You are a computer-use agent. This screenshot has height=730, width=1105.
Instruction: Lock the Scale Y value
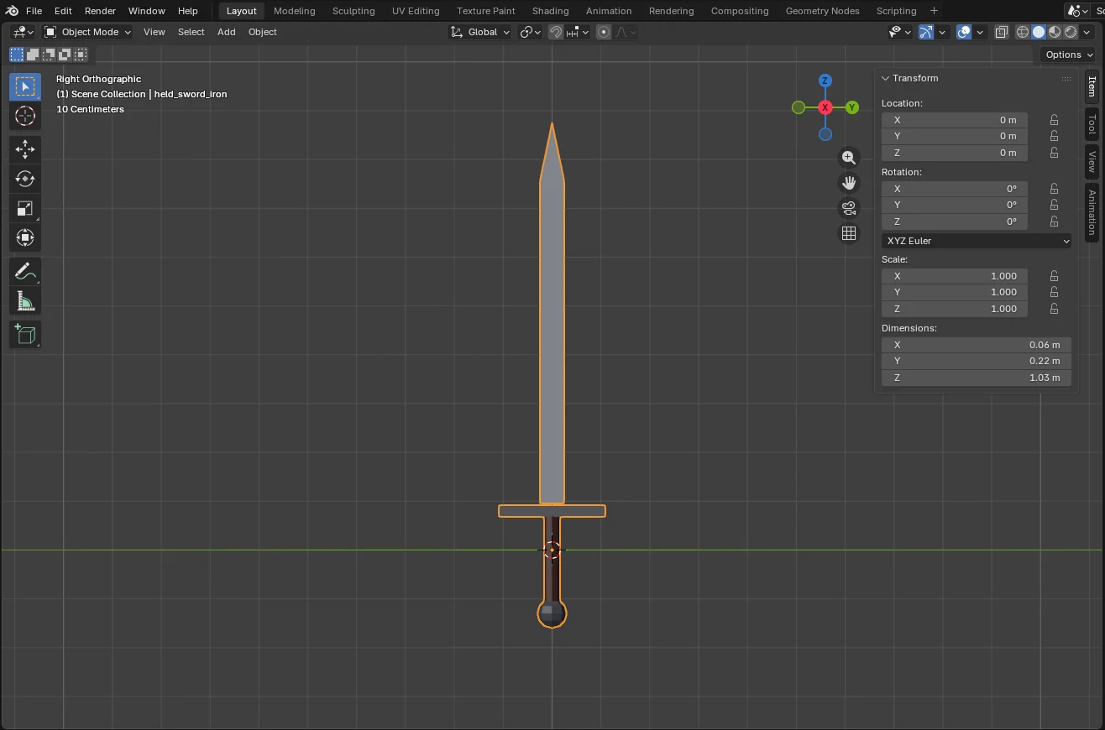coord(1054,292)
